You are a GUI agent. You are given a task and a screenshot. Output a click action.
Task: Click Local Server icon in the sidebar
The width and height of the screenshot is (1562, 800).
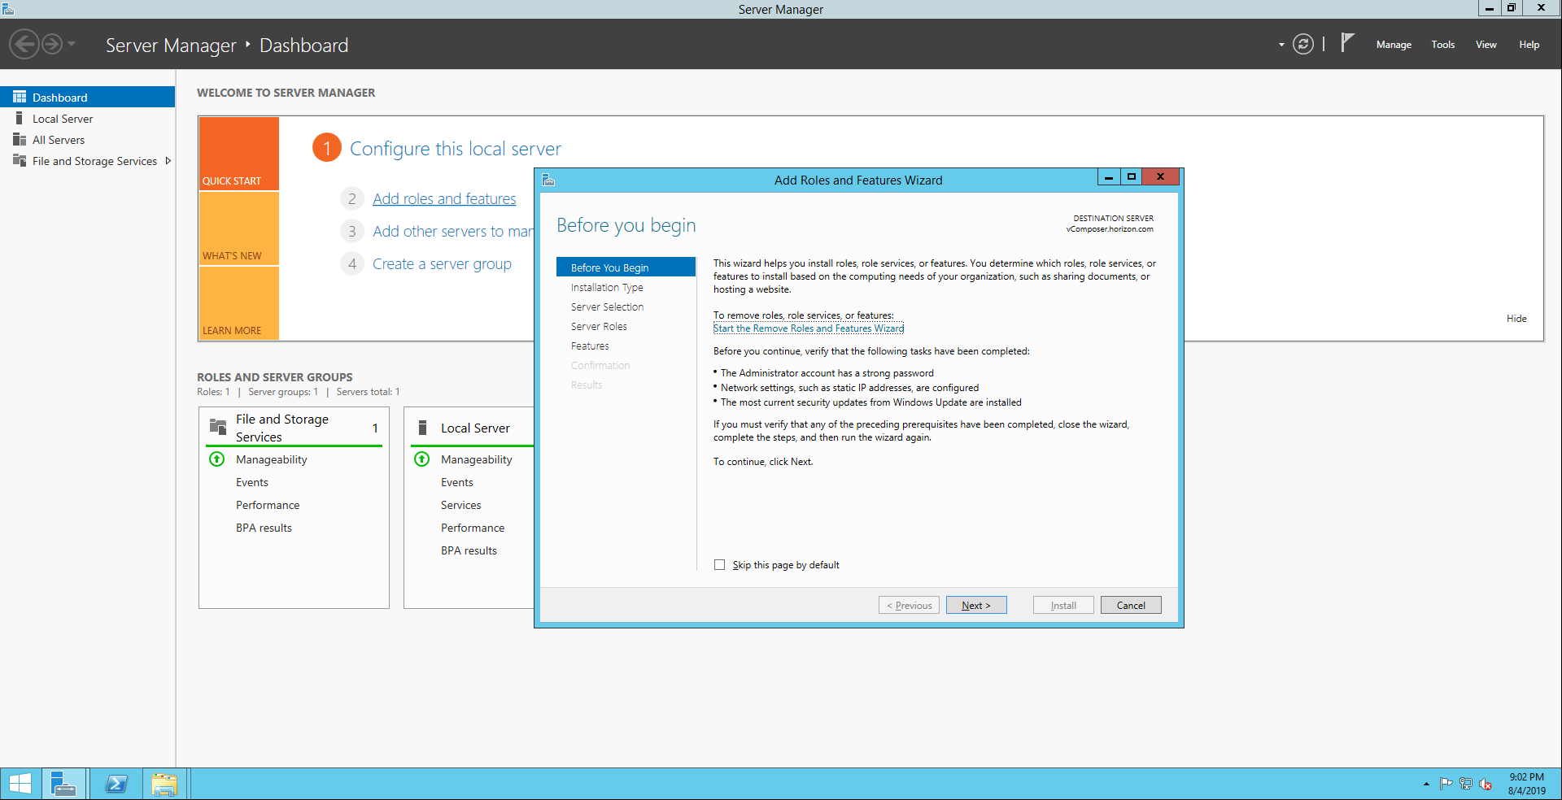tap(20, 119)
